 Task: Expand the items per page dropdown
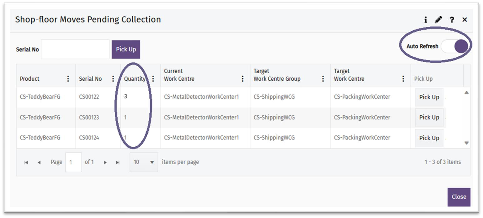click(144, 162)
